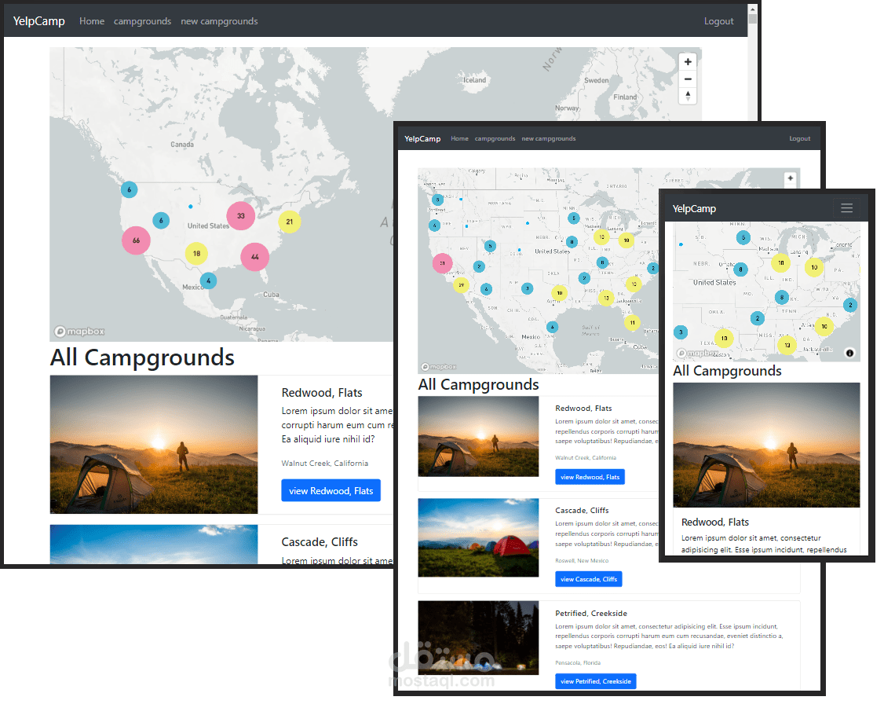The height and width of the screenshot is (704, 884).
Task: Zoom in on the large window's map
Action: (x=687, y=62)
